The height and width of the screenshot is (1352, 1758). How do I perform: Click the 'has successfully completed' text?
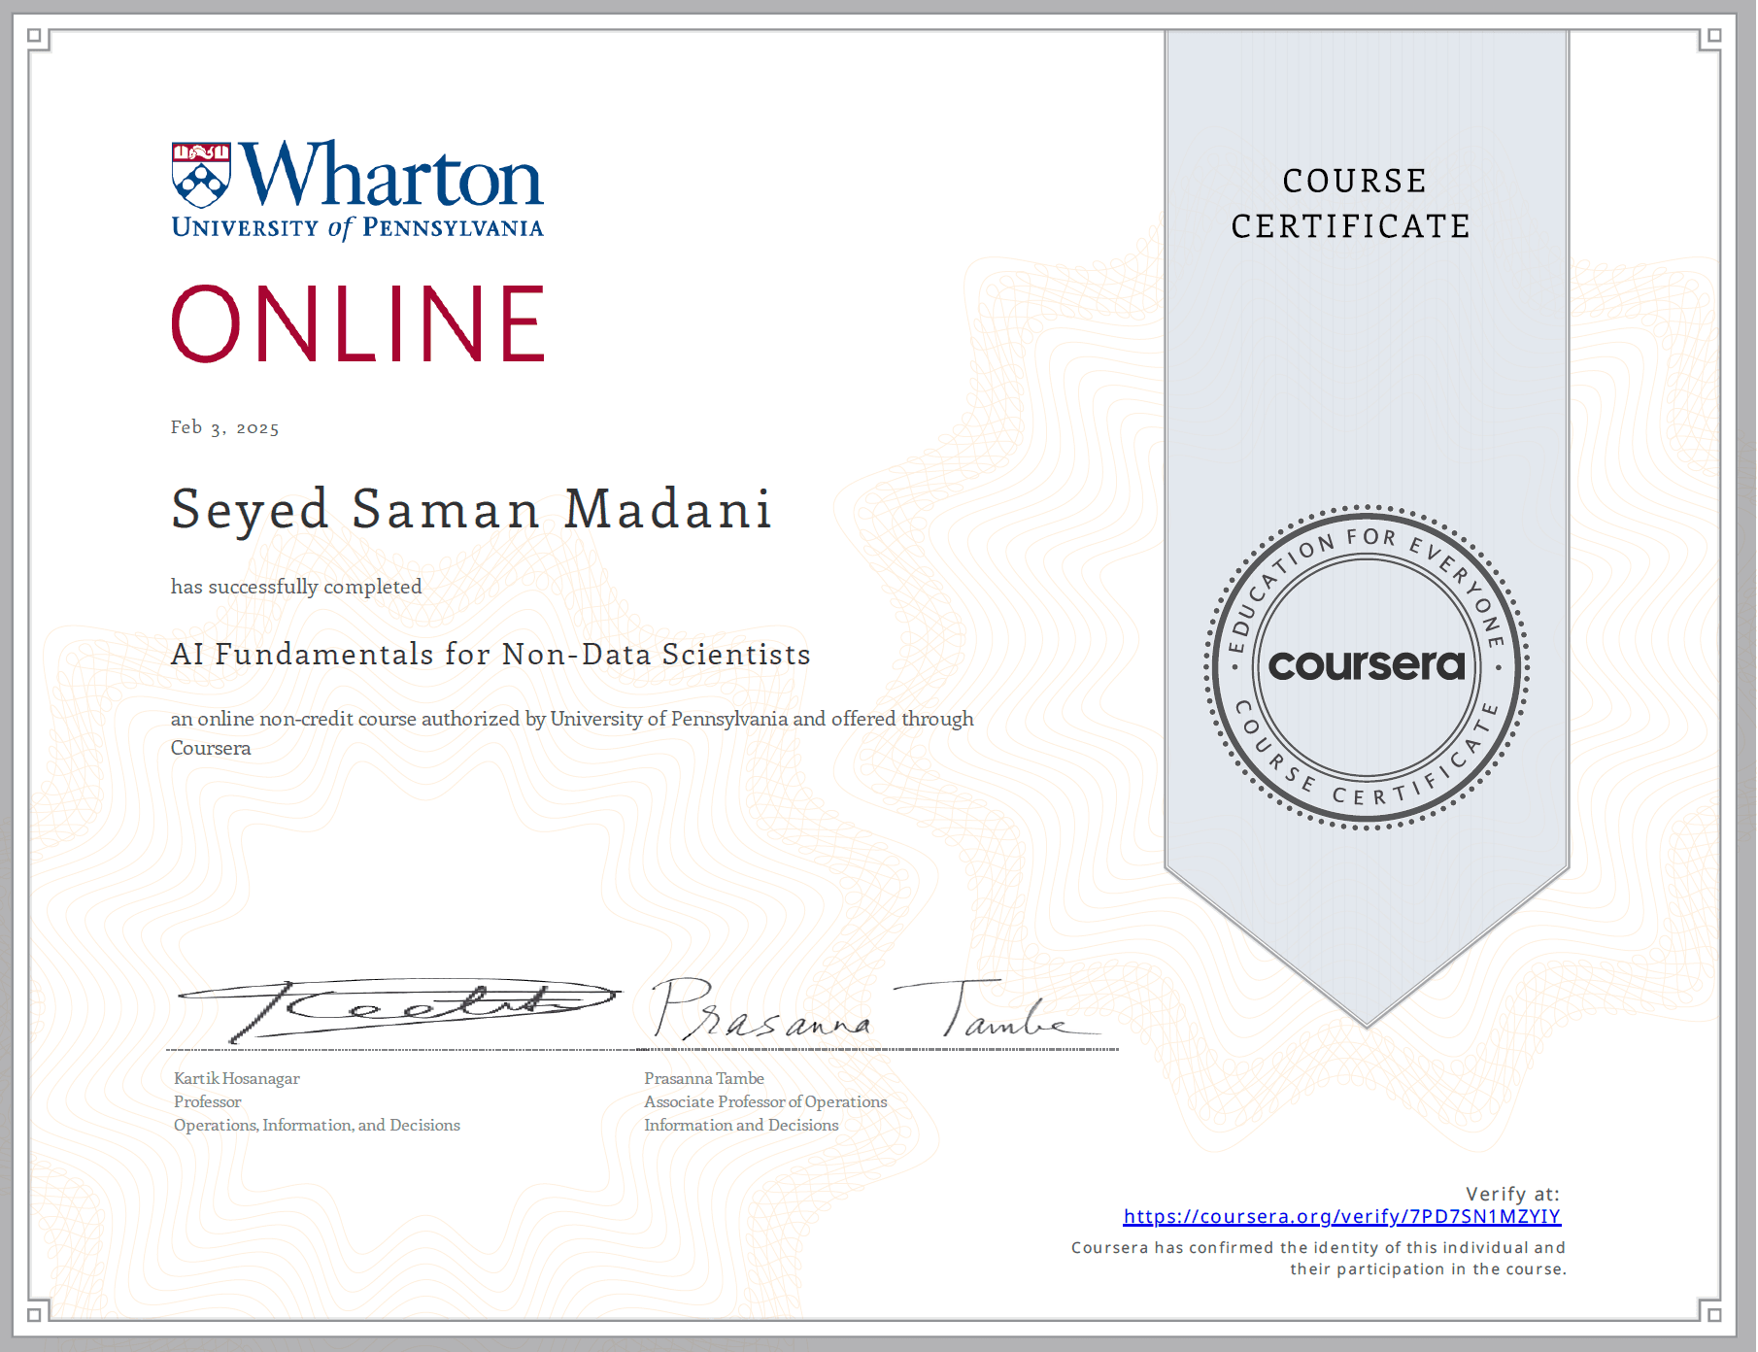(296, 587)
